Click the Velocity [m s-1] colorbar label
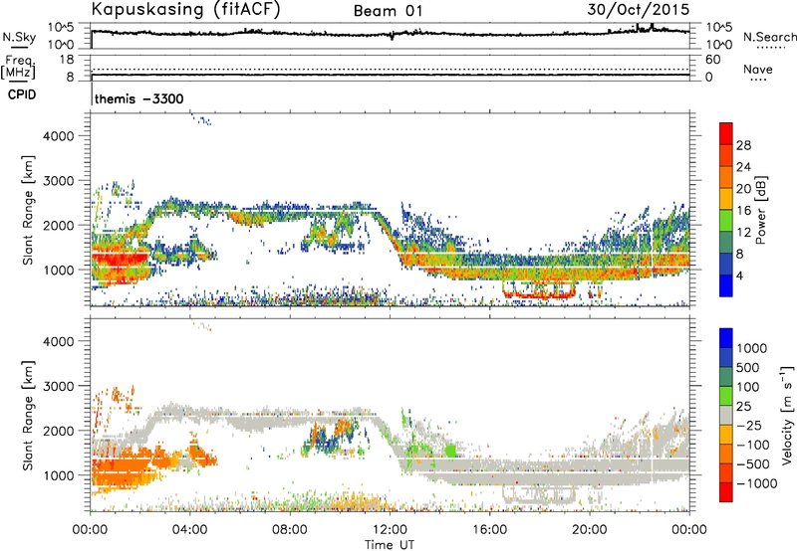 coord(787,415)
